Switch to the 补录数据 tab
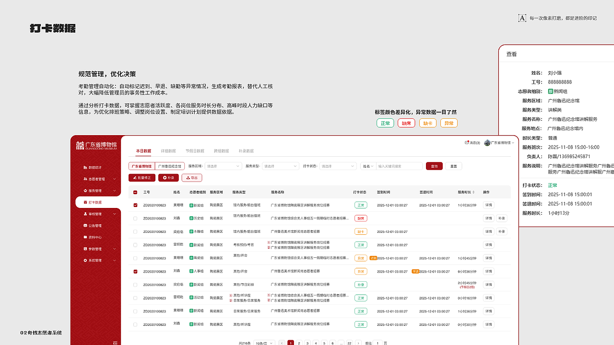 [x=246, y=151]
